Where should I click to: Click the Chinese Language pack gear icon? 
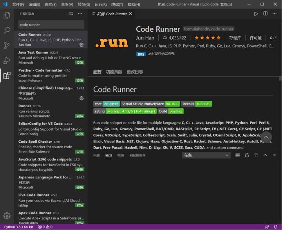(x=81, y=98)
